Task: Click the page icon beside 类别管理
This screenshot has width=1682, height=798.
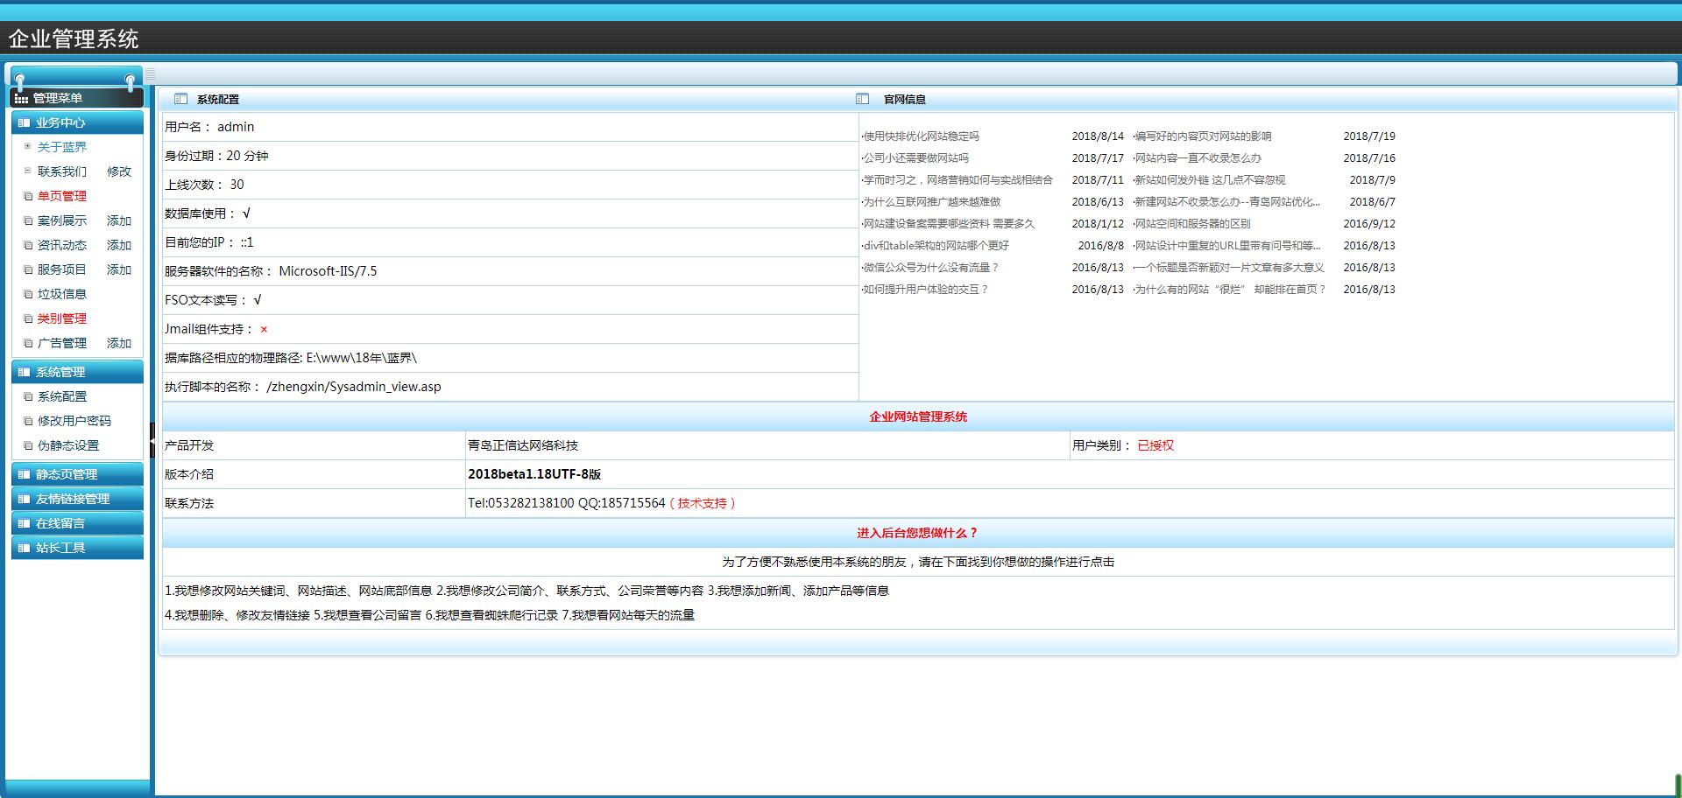Action: (28, 318)
